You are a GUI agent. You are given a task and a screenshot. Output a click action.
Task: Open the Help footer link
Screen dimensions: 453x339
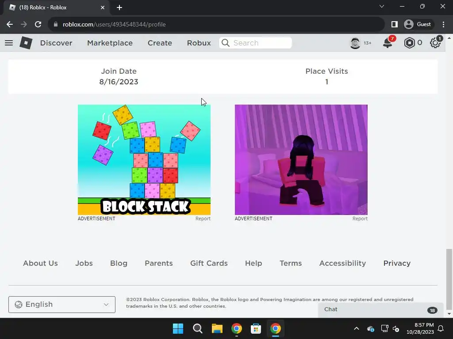[x=253, y=263]
